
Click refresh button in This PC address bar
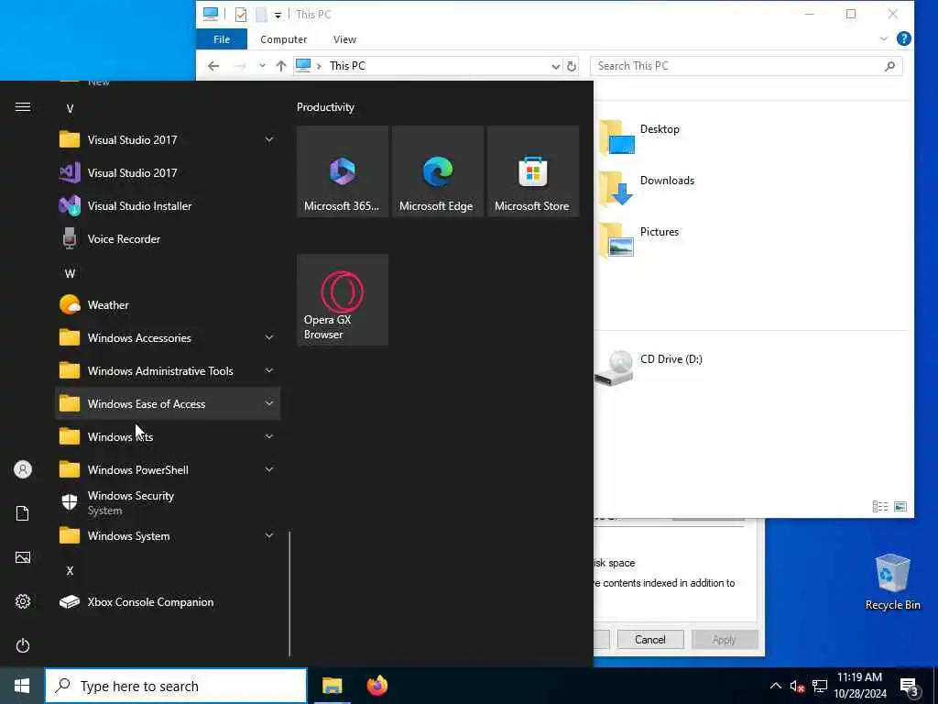point(572,66)
